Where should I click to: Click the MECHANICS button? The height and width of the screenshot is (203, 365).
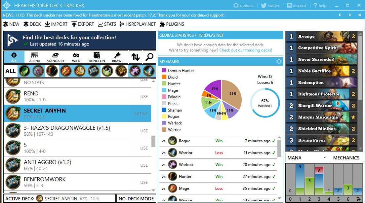[x=346, y=158]
